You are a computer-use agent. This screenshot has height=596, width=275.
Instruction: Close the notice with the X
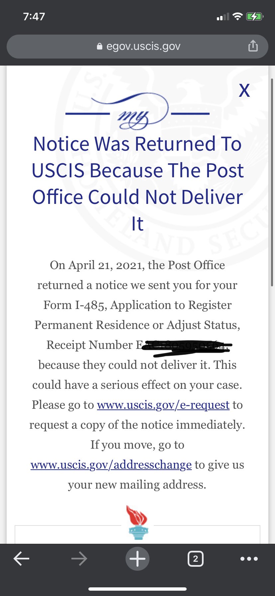(x=244, y=90)
